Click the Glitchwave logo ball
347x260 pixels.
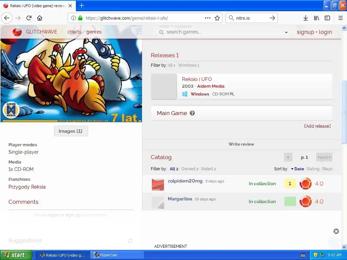17,32
